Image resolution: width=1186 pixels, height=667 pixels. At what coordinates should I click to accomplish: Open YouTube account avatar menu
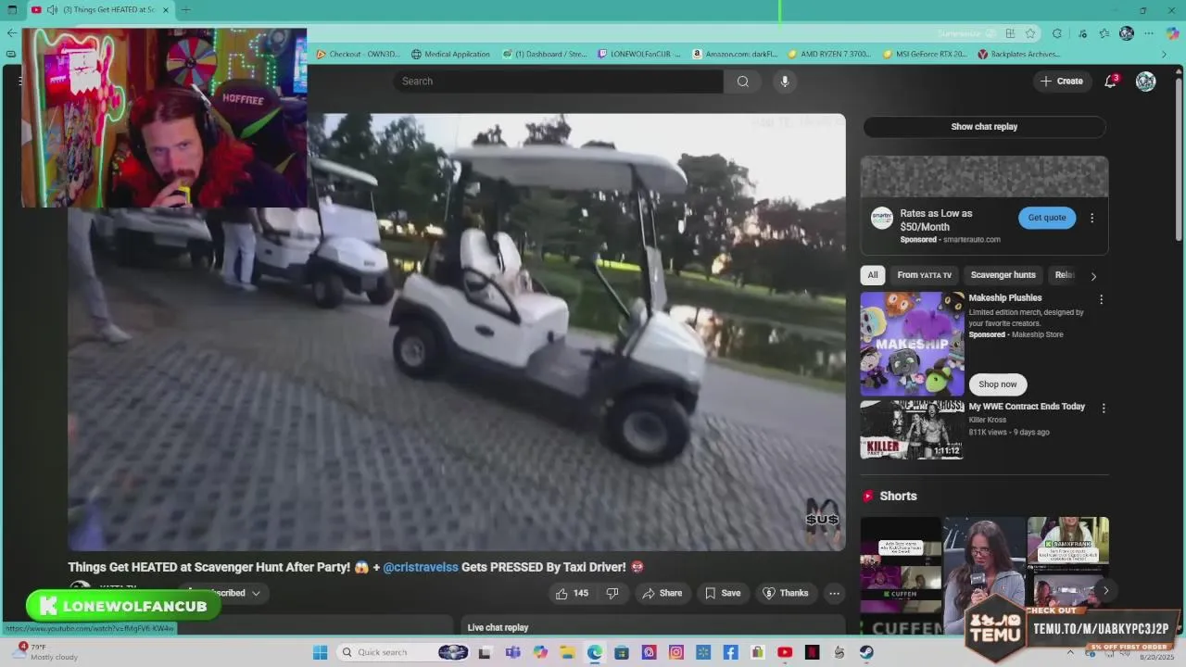pos(1146,82)
